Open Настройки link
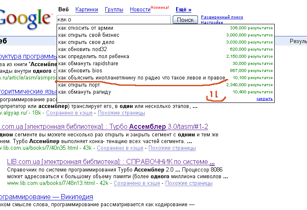Image resolution: width=307 pixels, height=210 pixels. [x=212, y=22]
